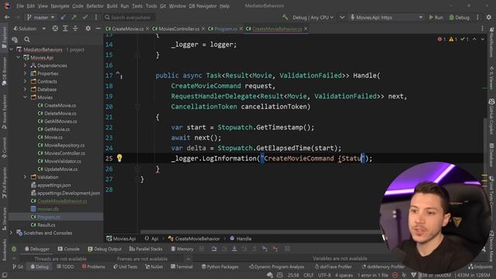Click the expand all icon in Solution panel
Screen dimensions: 496x279
65,29
